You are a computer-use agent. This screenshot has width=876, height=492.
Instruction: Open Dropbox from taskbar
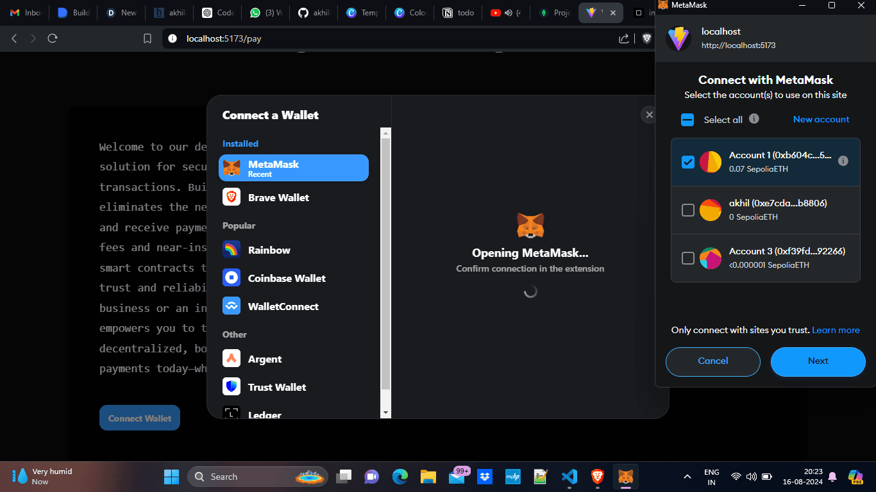(485, 477)
